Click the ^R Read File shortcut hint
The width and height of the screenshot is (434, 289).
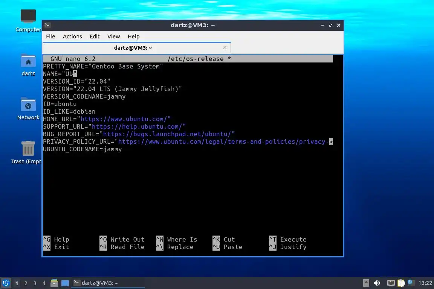(x=122, y=247)
